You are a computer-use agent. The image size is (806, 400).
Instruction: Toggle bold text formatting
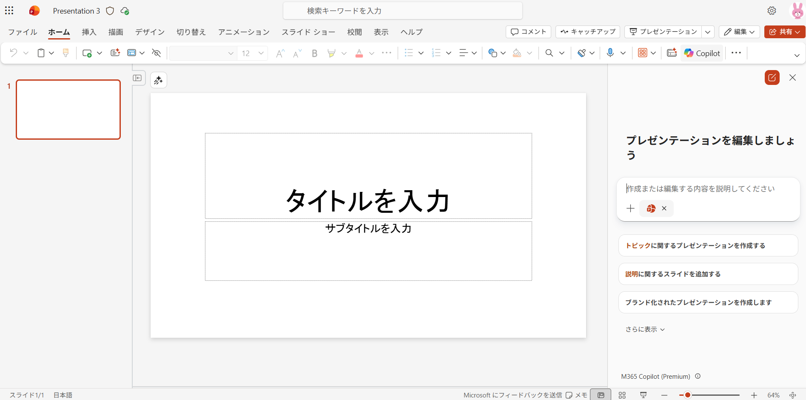[314, 53]
